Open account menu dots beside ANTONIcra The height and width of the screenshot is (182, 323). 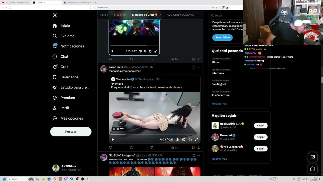pyautogui.click(x=92, y=168)
